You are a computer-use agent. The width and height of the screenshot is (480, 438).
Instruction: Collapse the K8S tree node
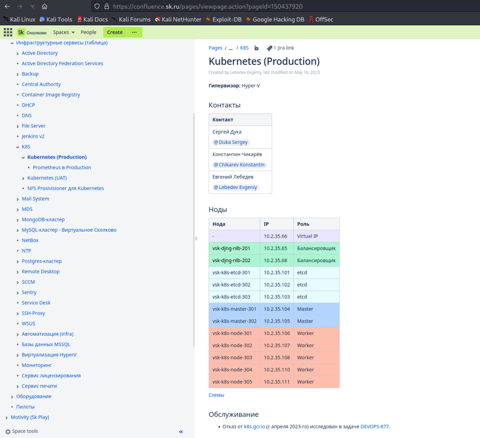coord(18,147)
